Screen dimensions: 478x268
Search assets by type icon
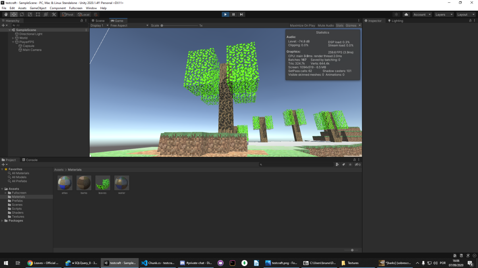click(x=337, y=164)
